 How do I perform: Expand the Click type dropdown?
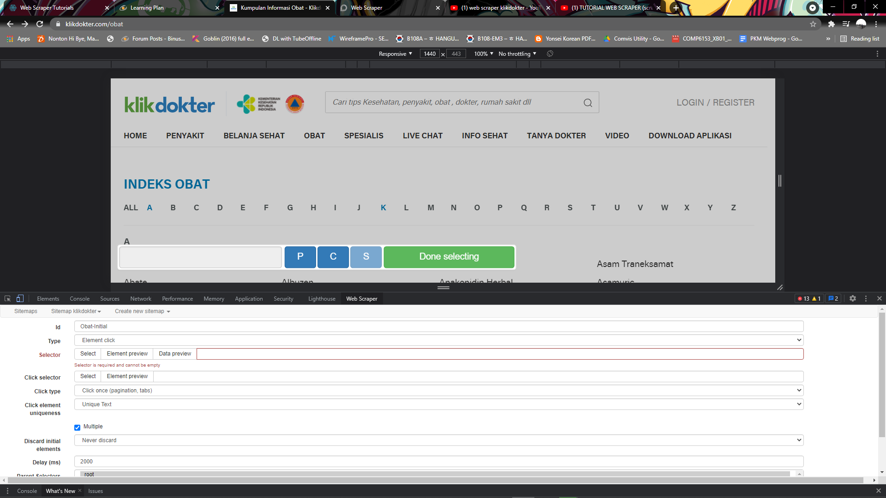(438, 391)
